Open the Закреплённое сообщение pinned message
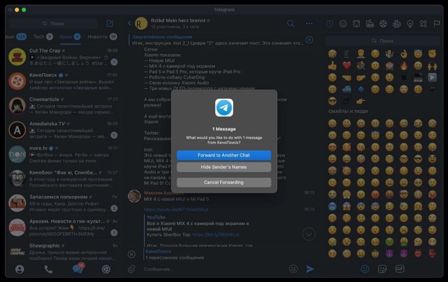Screen dimensions: 448x282 click(216, 40)
